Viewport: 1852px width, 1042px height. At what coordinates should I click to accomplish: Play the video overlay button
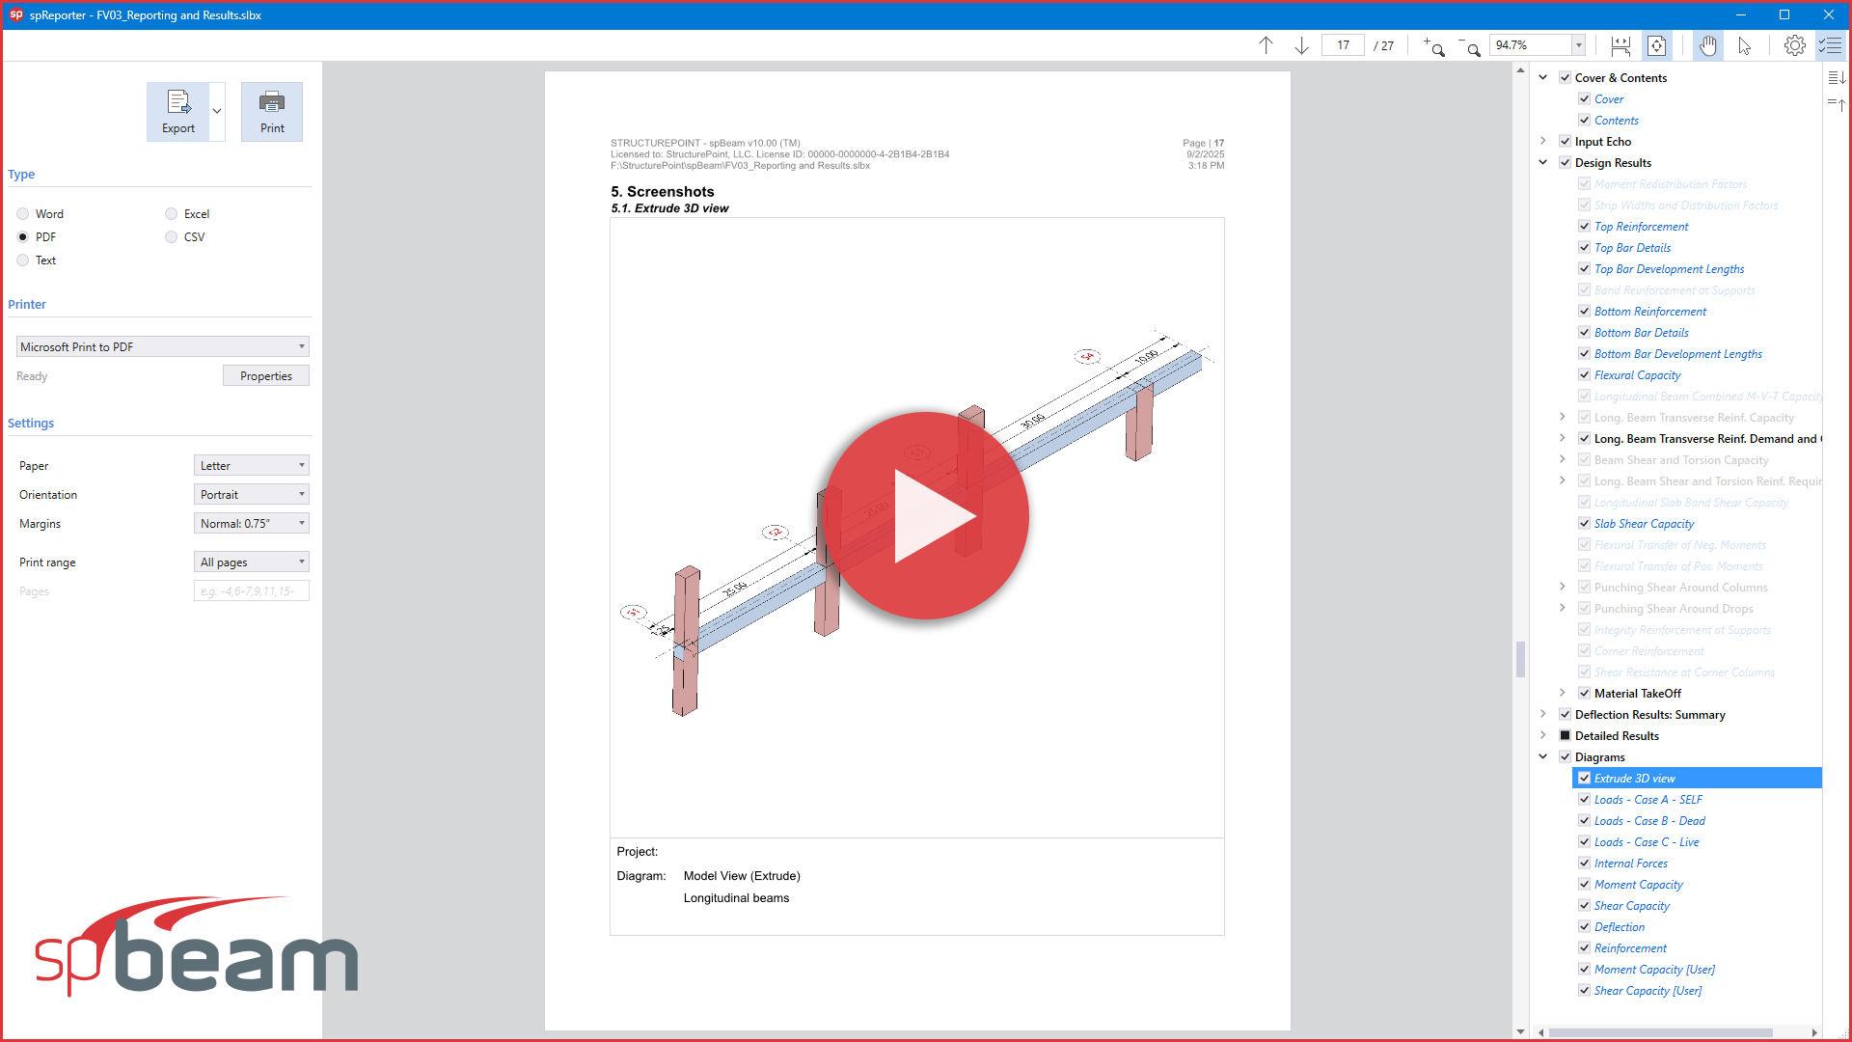pos(925,516)
